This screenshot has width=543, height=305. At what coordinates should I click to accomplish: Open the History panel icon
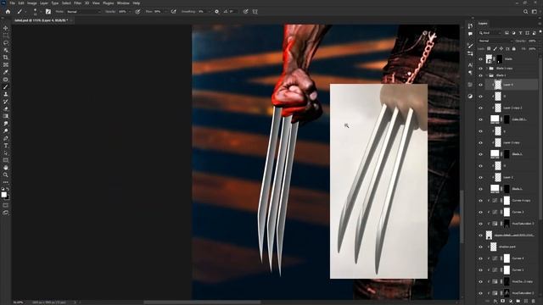pyautogui.click(x=470, y=26)
